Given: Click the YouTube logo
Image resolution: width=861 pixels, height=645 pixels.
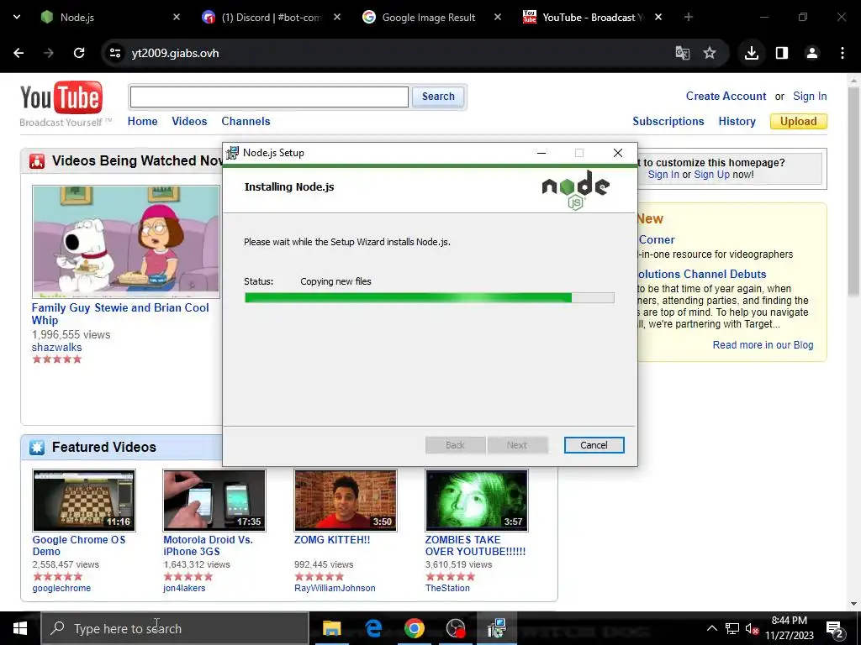Looking at the screenshot, I should tap(61, 97).
